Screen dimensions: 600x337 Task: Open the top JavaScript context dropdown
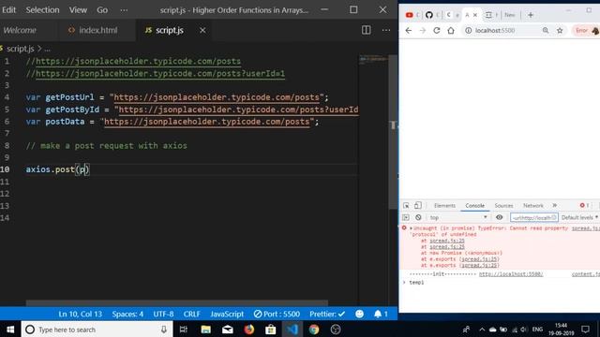point(457,217)
